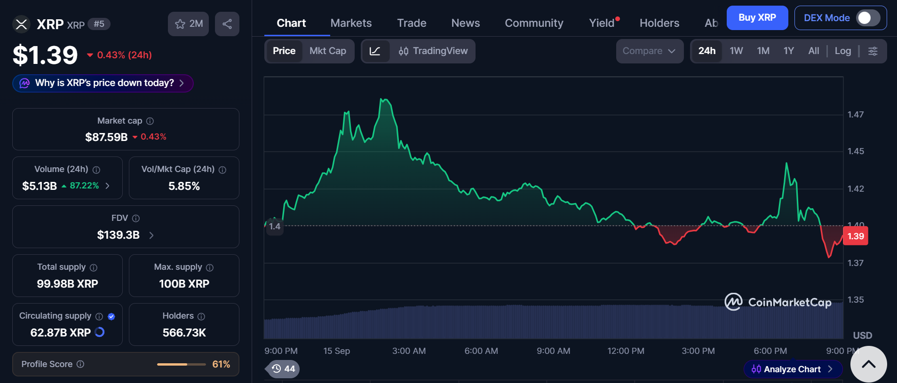Switch to Yield tab
897x383 pixels.
602,23
